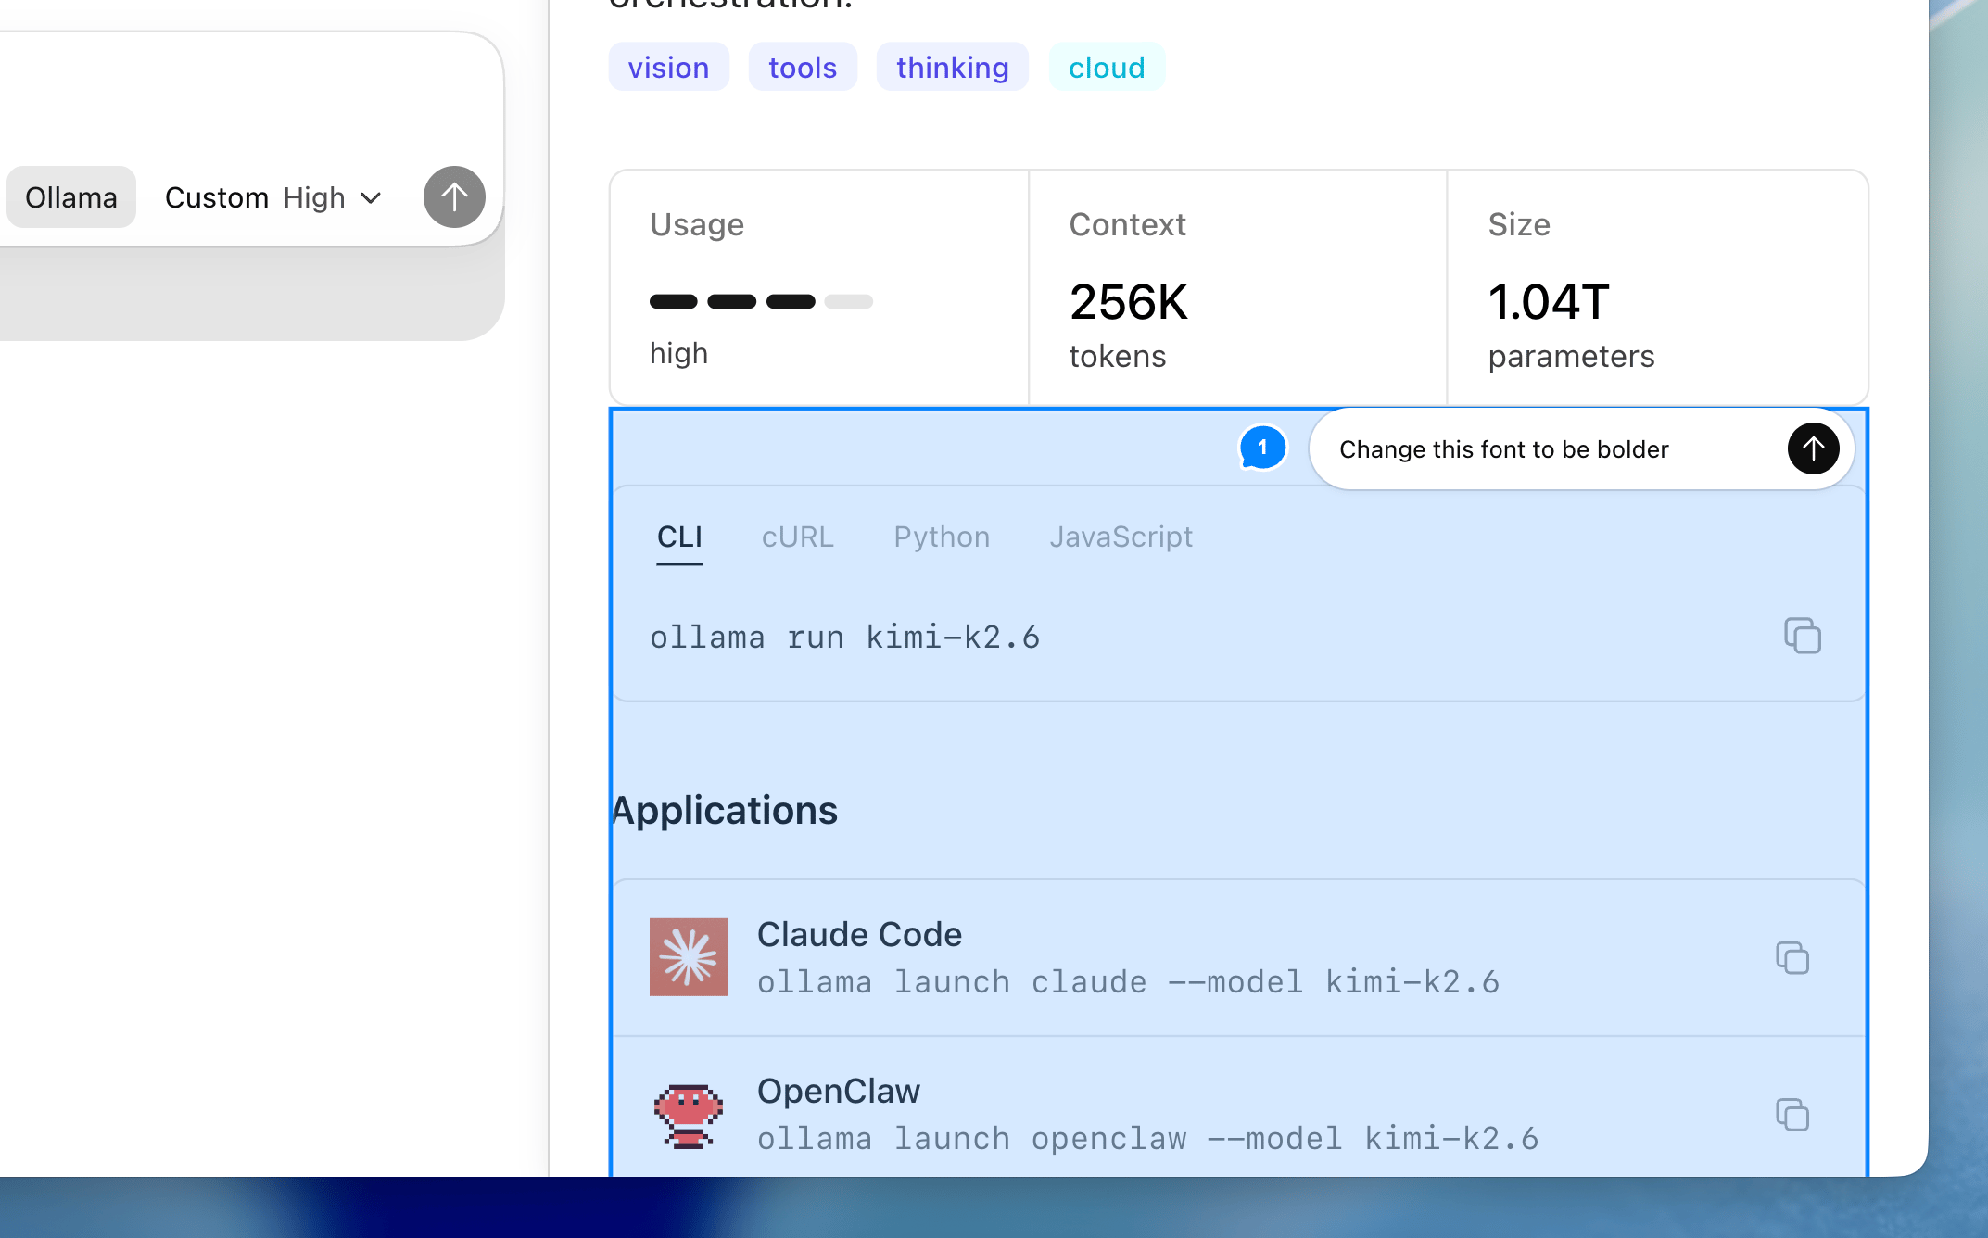Click the Ollama model button
The height and width of the screenshot is (1238, 1988).
71,197
